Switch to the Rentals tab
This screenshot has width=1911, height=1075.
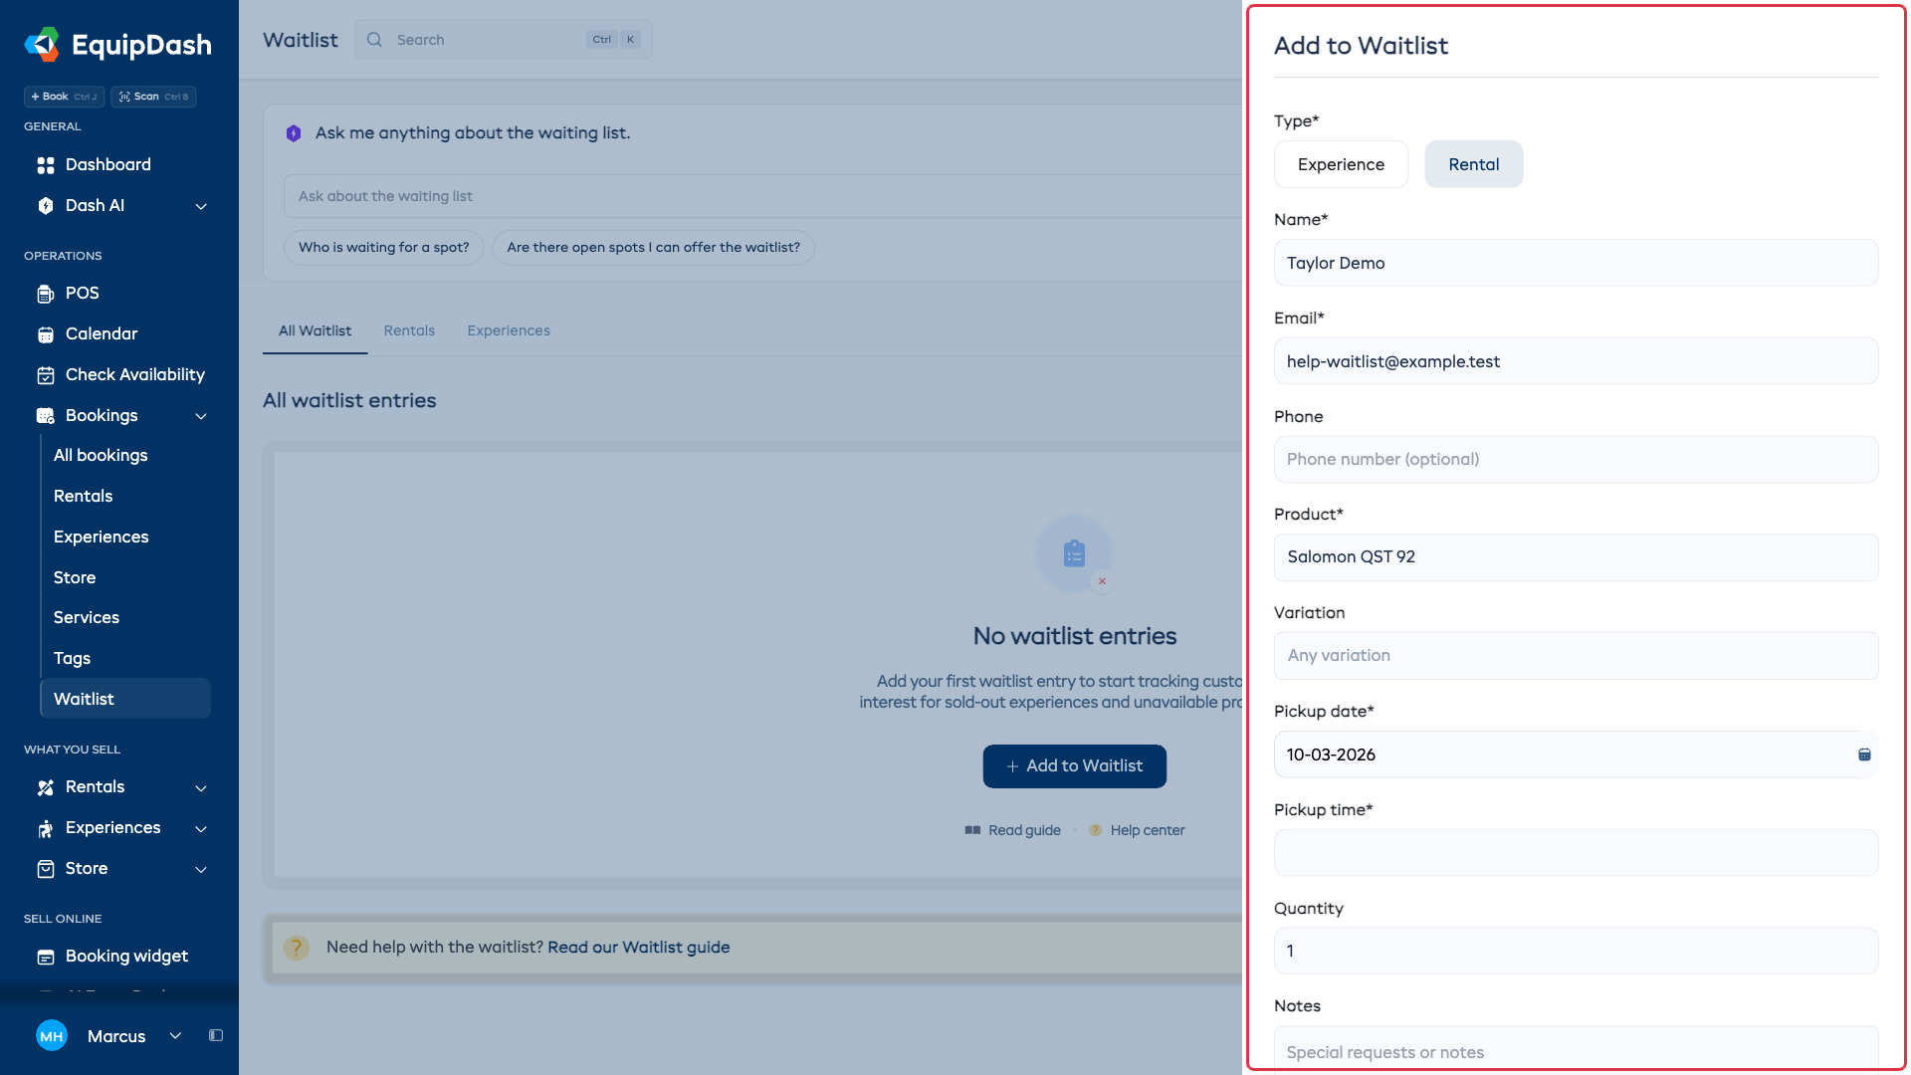click(409, 330)
